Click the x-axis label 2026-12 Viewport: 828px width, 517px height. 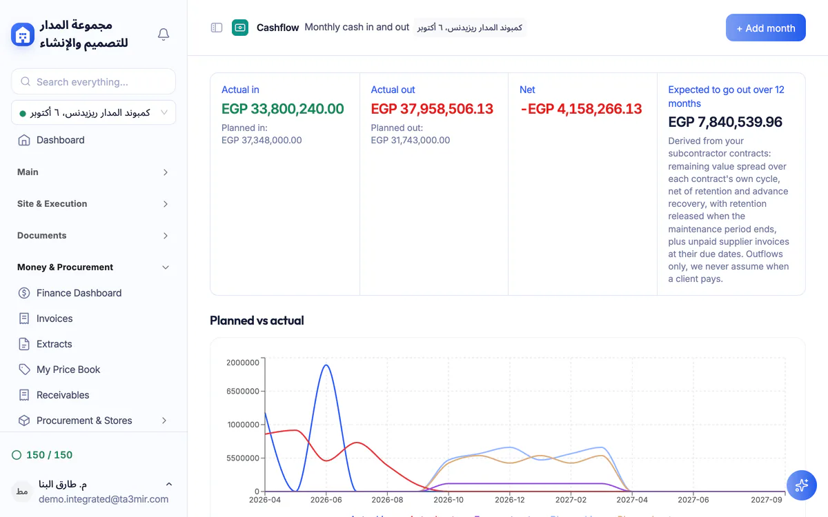[509, 500]
